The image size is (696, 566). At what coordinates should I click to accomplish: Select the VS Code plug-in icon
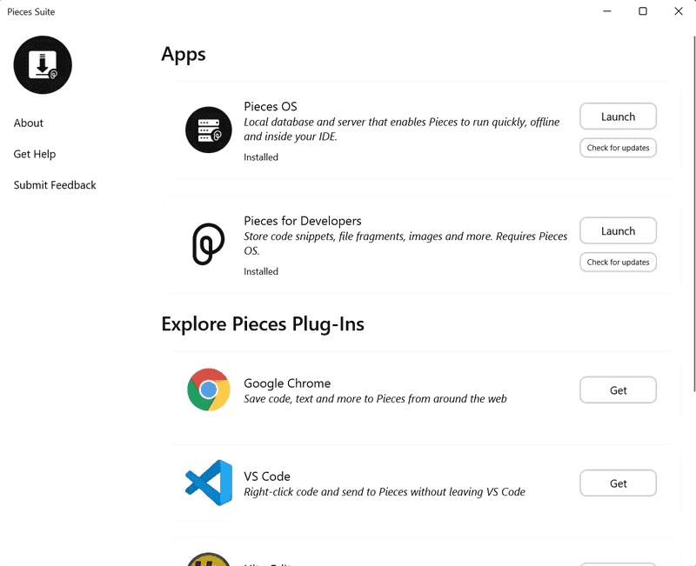coord(207,483)
